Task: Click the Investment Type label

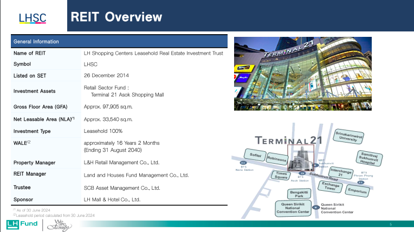Action: 32,131
